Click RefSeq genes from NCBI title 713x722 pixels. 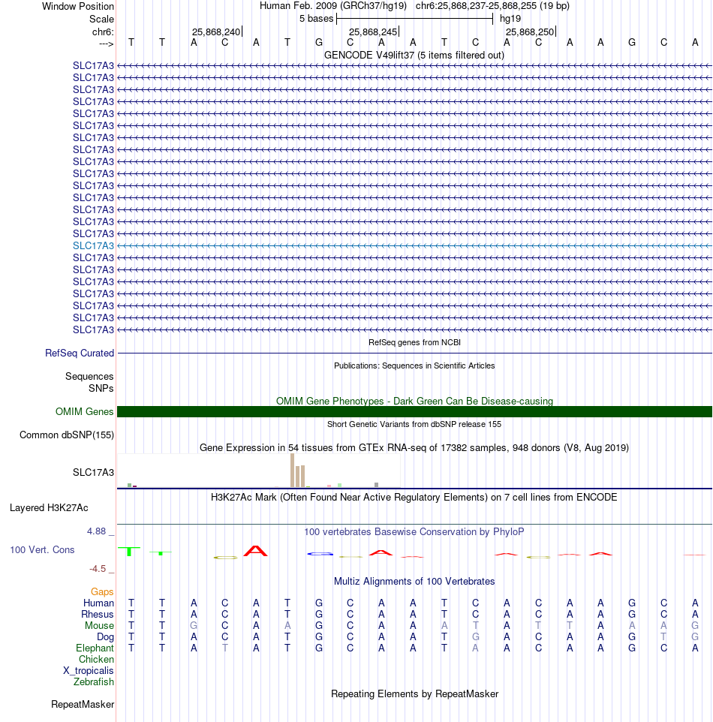414,342
